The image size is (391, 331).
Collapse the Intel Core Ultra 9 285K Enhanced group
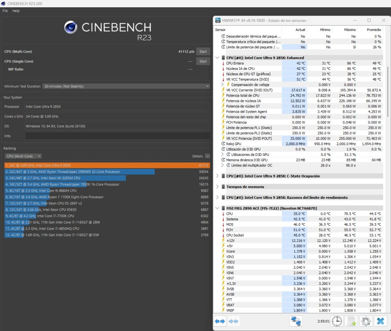click(217, 58)
